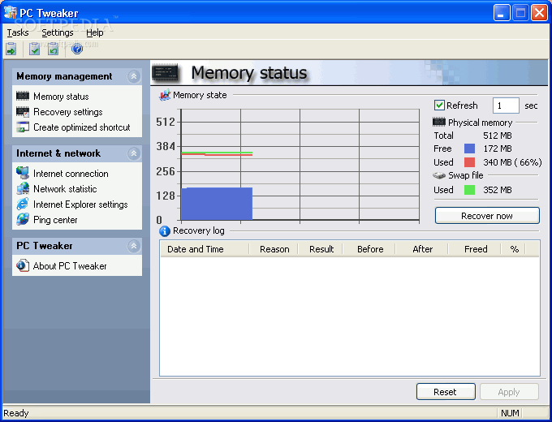Click the '172 MB' Free value
The height and width of the screenshot is (422, 552).
498,149
